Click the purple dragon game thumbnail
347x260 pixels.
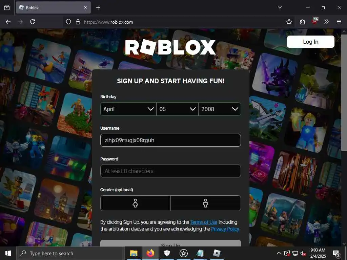[274, 76]
